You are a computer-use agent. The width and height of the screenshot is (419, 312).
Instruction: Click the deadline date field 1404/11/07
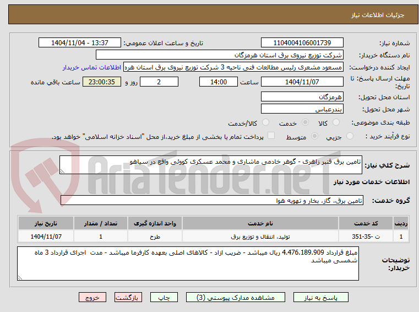(x=302, y=82)
